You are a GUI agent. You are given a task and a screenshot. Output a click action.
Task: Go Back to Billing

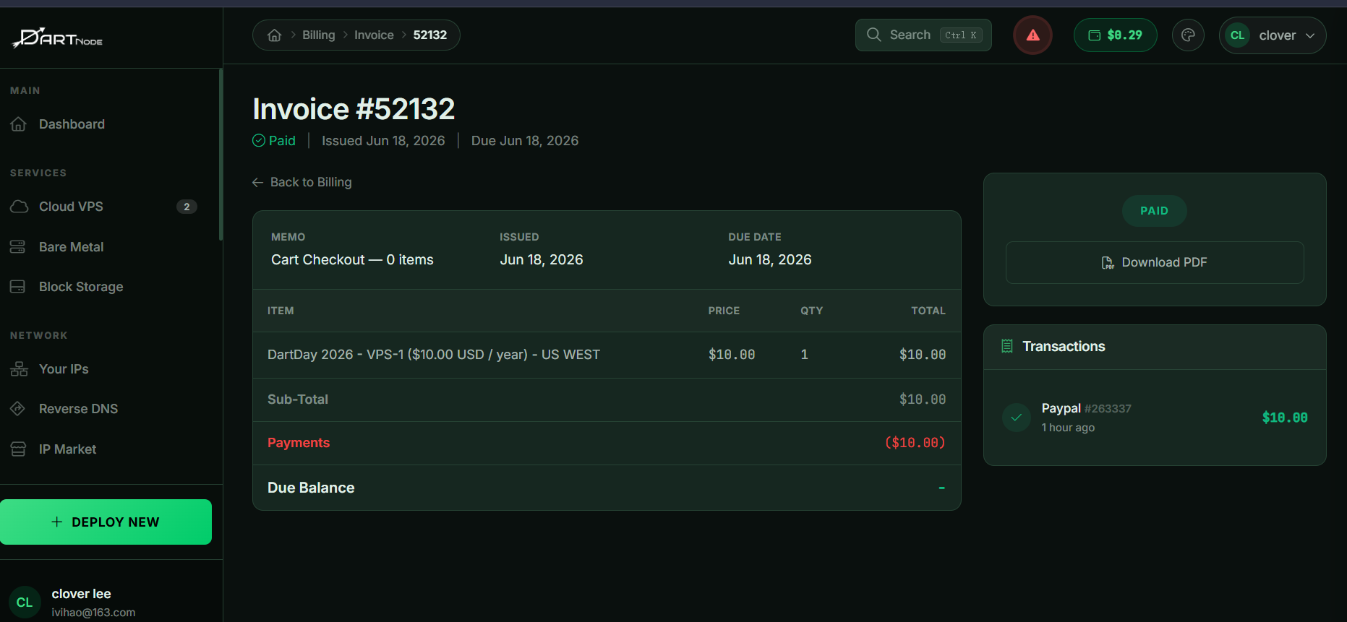(x=302, y=183)
